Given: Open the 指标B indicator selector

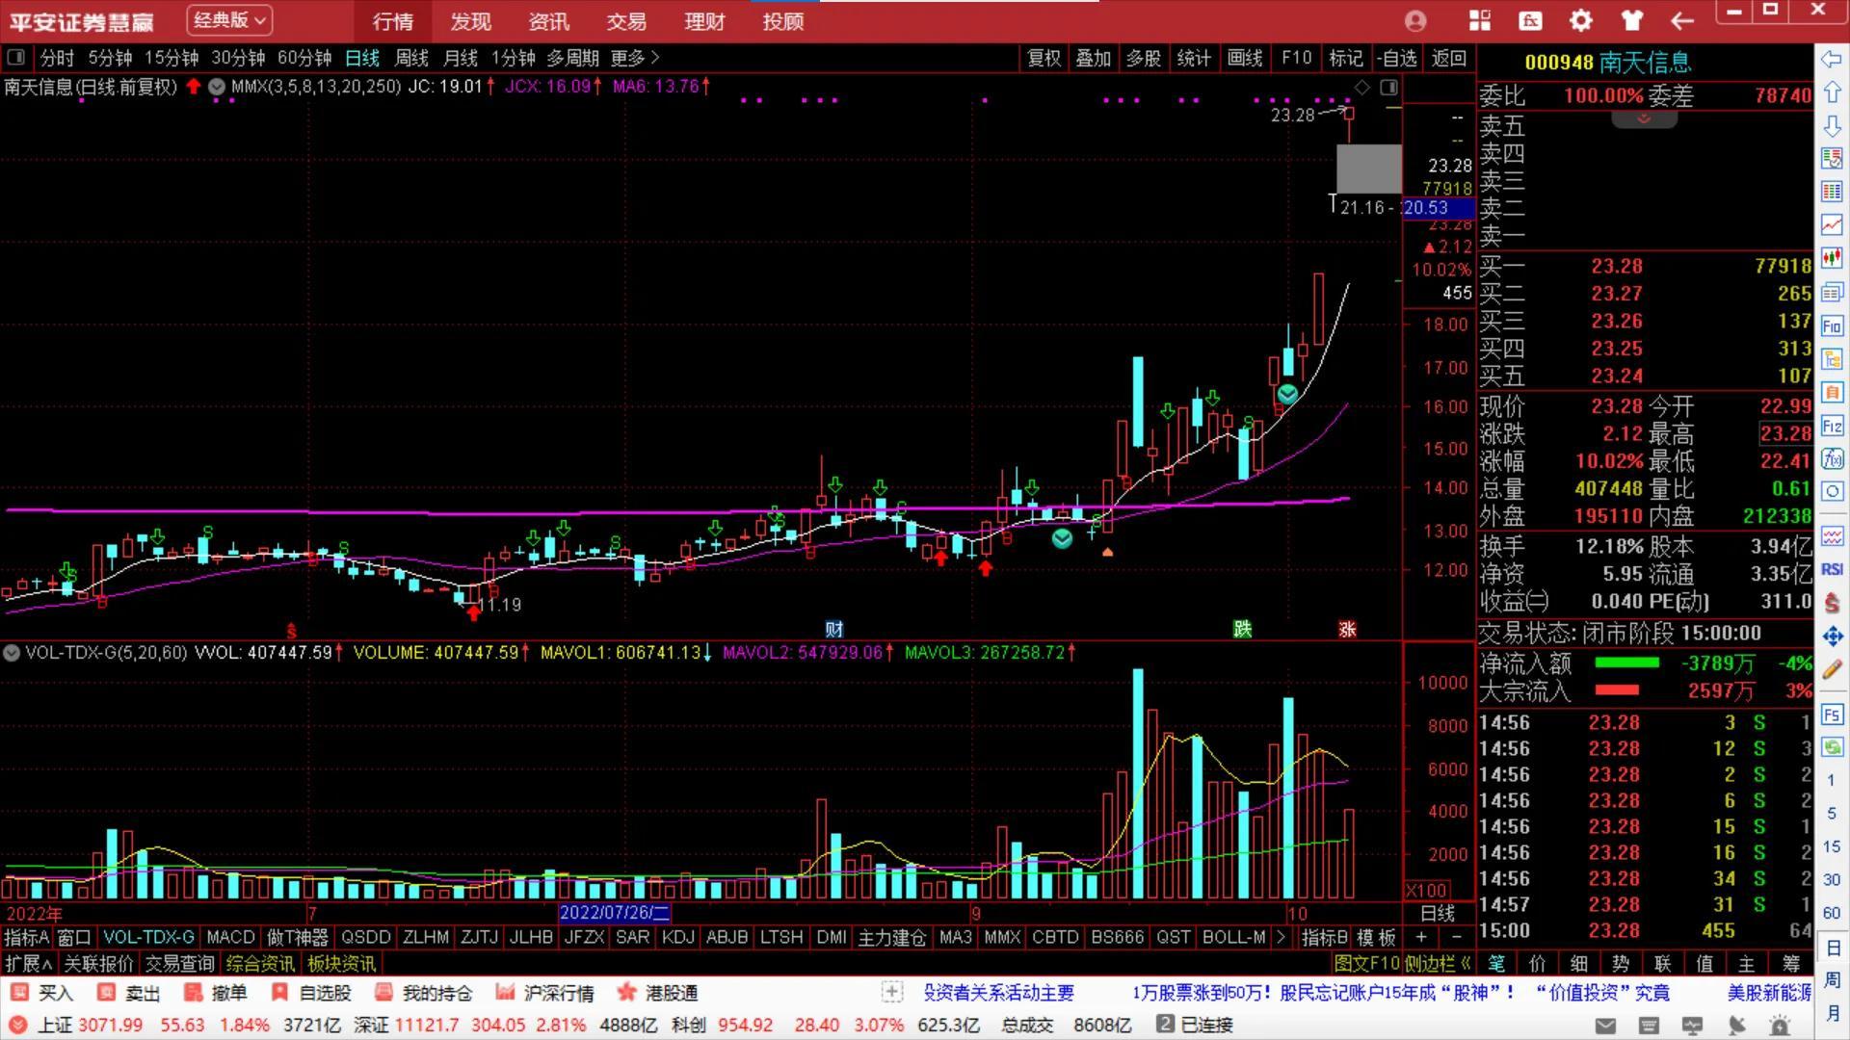Looking at the screenshot, I should pos(1324,937).
